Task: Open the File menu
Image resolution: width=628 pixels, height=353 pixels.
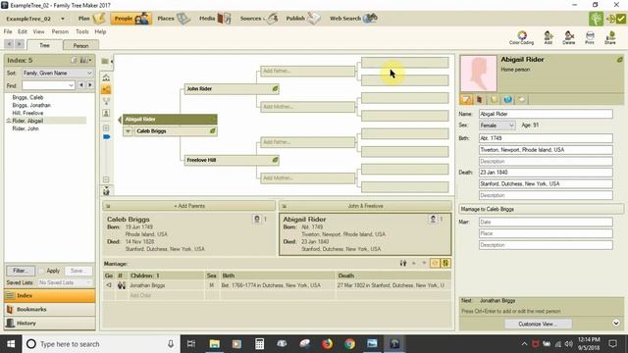Action: (x=8, y=31)
